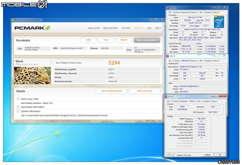Click the Writing result row

click(107, 77)
